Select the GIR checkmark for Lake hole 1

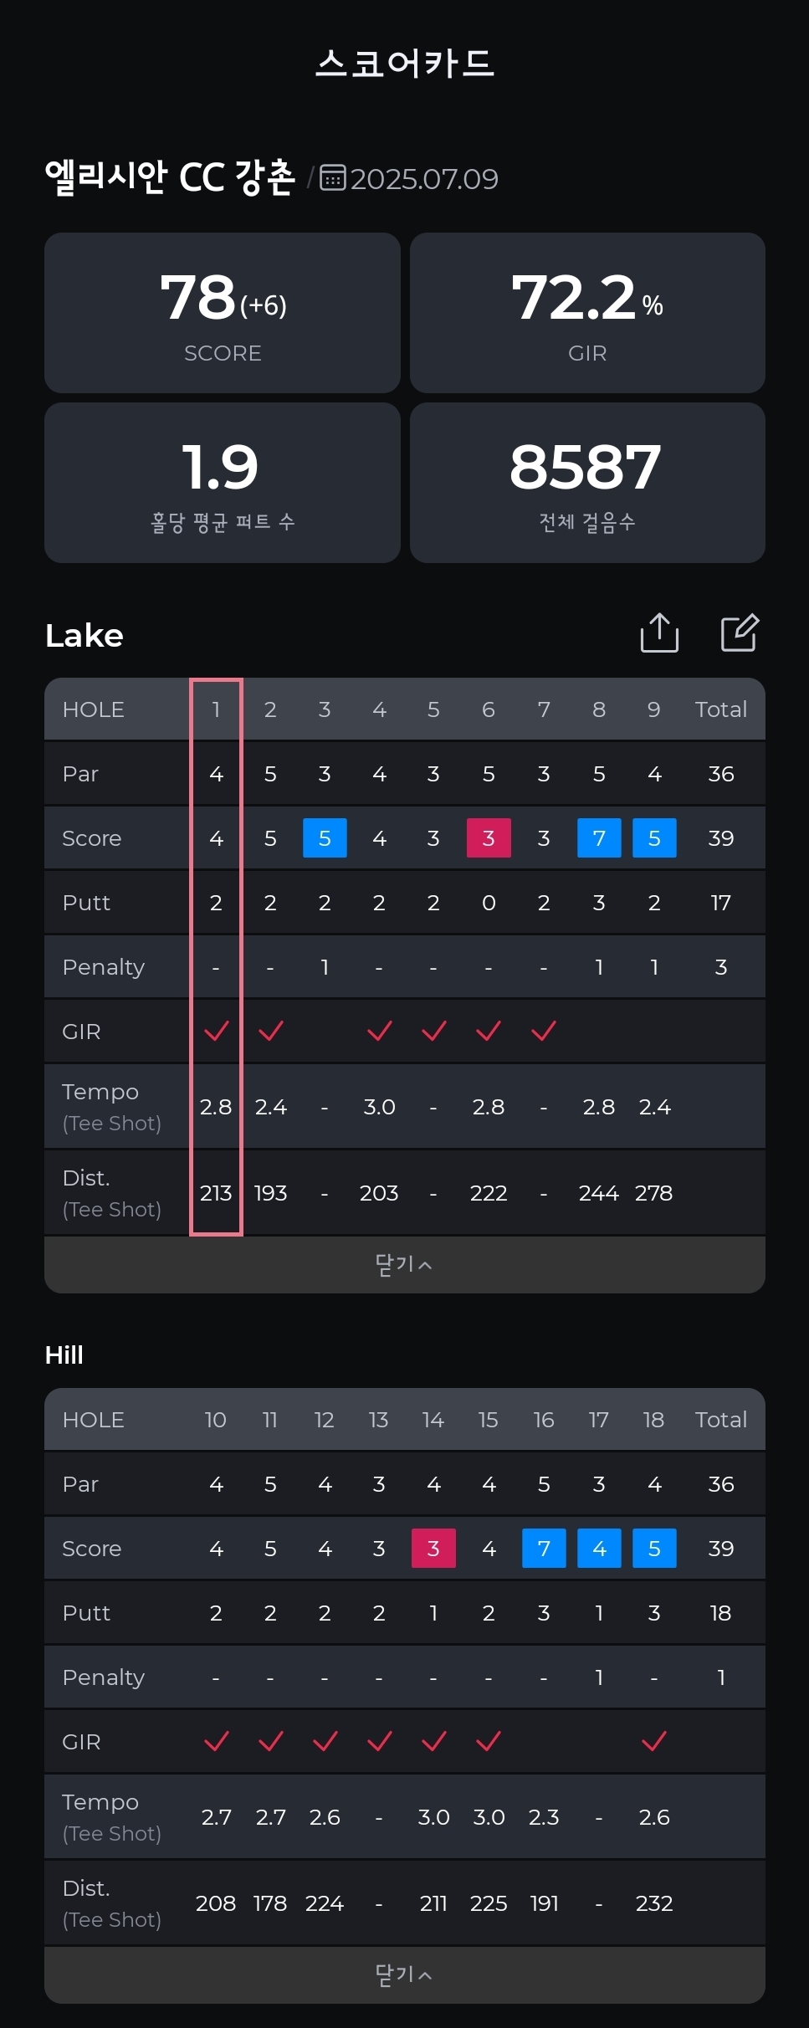pos(217,1031)
